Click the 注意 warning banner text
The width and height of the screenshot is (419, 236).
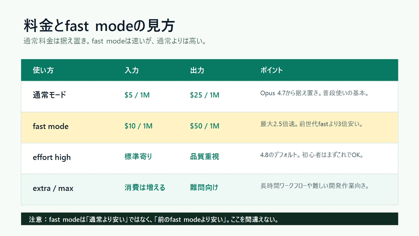(x=154, y=219)
